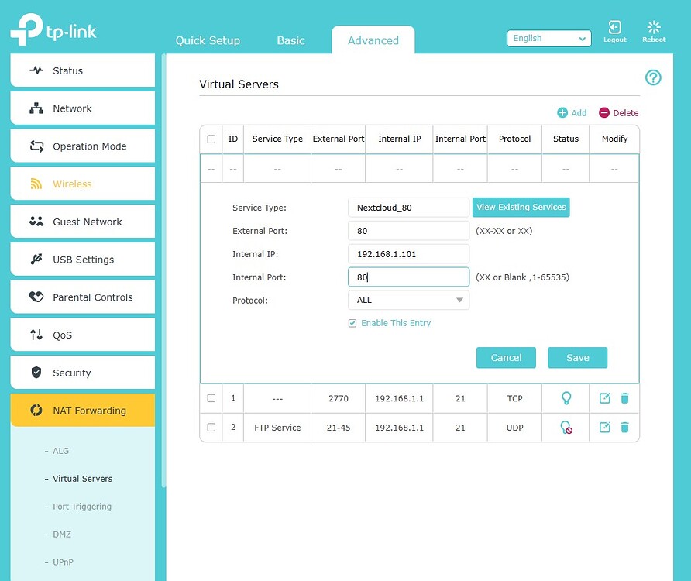Image resolution: width=691 pixels, height=581 pixels.
Task: Click the Service Type input field
Action: 408,208
